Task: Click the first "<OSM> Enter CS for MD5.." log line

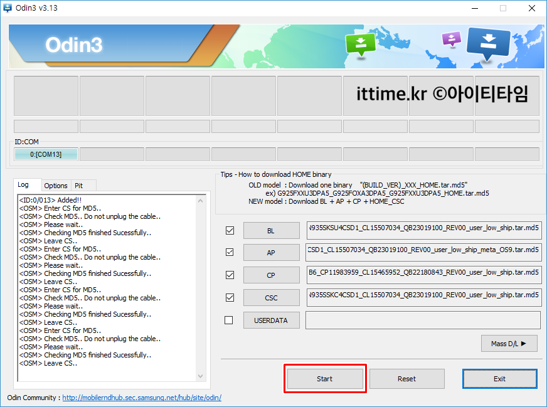Action: point(60,208)
